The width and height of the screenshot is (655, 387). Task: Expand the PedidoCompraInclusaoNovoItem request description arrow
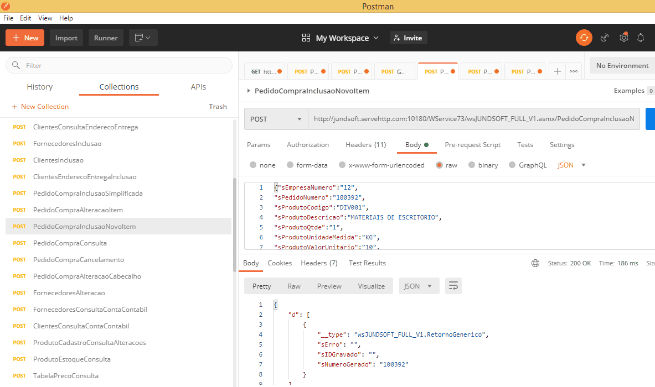(248, 91)
